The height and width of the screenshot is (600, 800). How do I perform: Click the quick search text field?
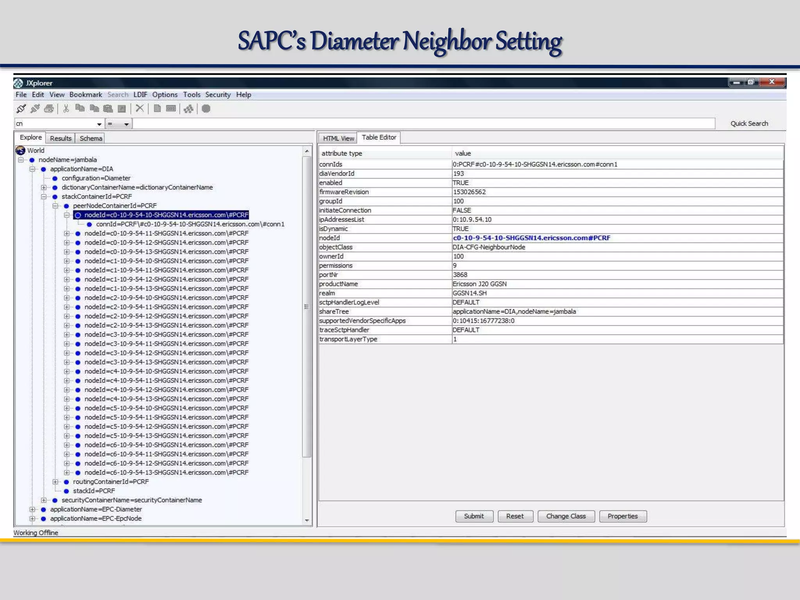click(x=424, y=124)
